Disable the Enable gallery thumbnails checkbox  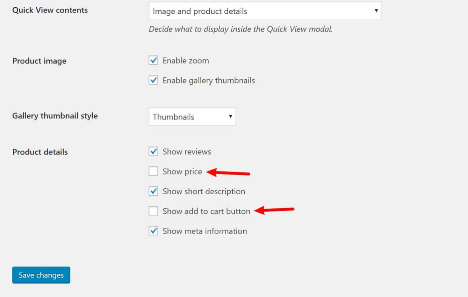(x=153, y=80)
